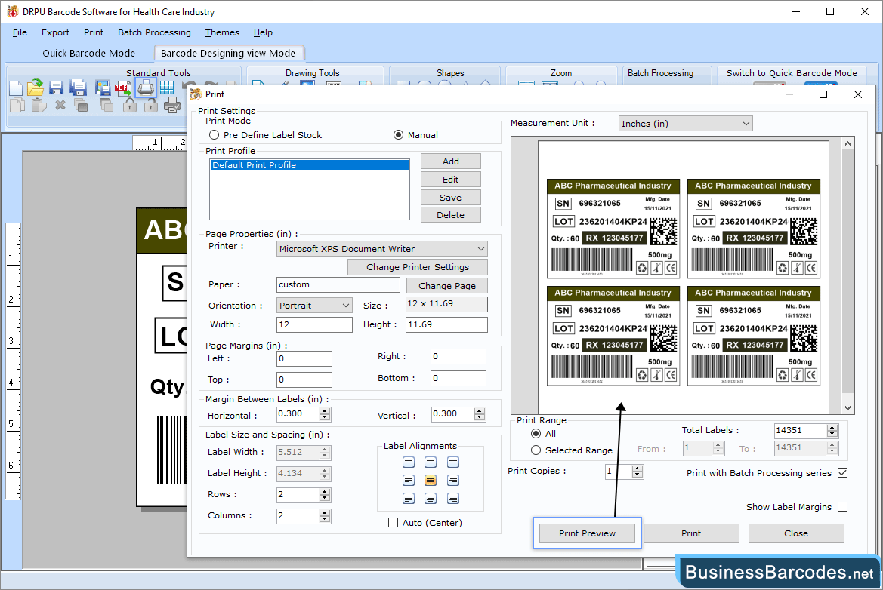Align labels to bottom-center
Image resolution: width=883 pixels, height=590 pixels.
431,499
